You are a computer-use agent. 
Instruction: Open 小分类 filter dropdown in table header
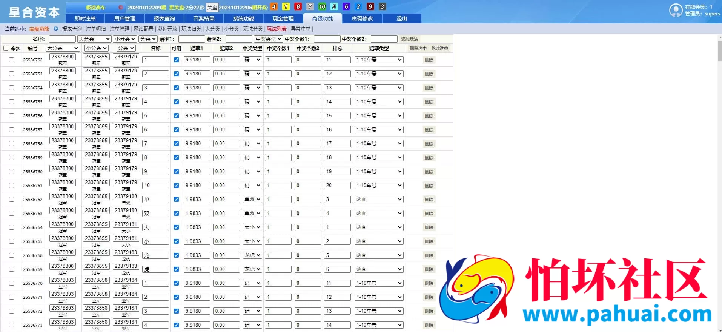[x=96, y=48]
